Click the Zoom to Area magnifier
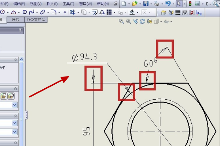Viewport: 220px width, 146px height. (128, 22)
